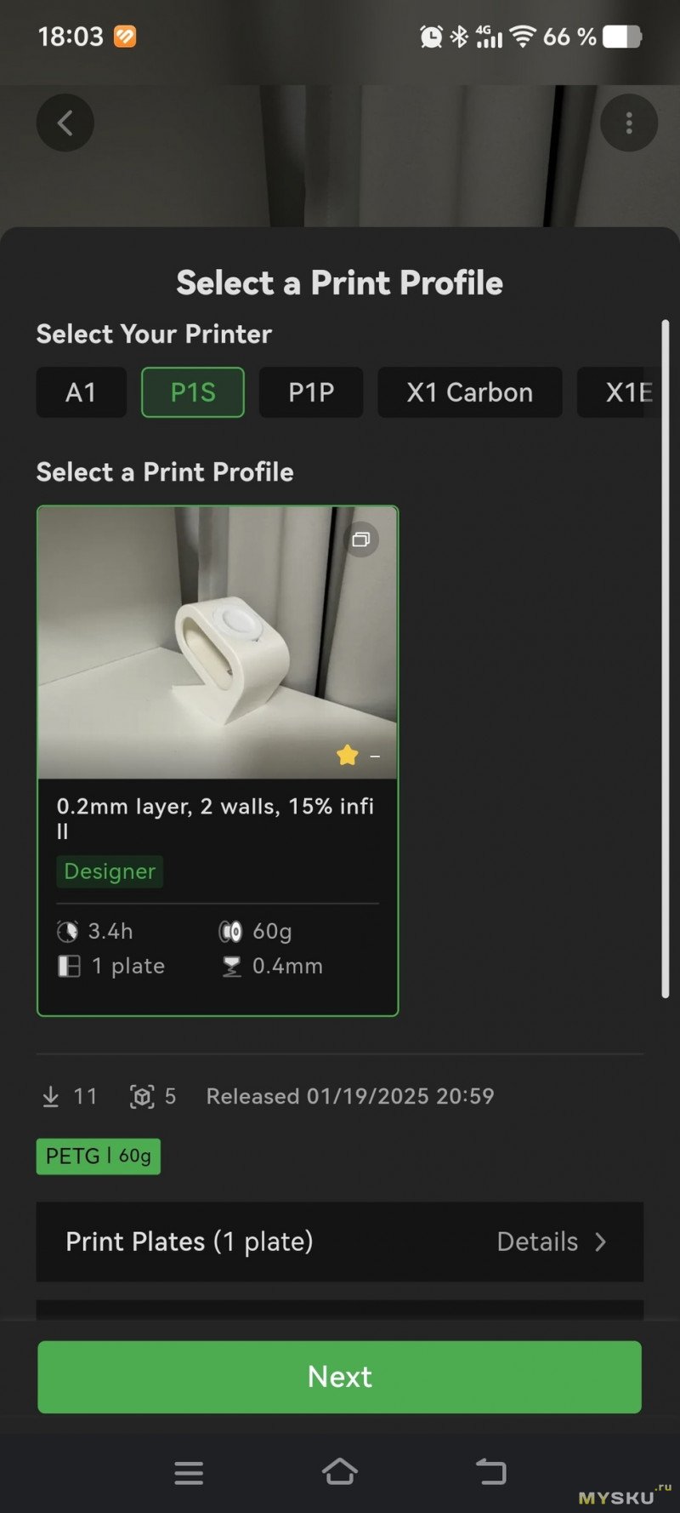Tap the green Next button

[339, 1377]
